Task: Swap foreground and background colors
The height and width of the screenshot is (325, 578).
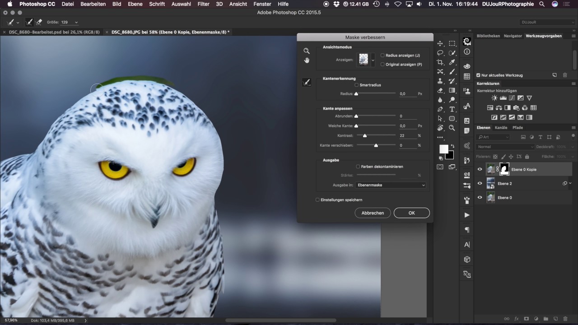Action: (452, 146)
